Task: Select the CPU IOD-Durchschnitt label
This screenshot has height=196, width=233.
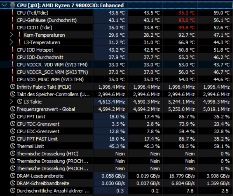Action: (40, 57)
